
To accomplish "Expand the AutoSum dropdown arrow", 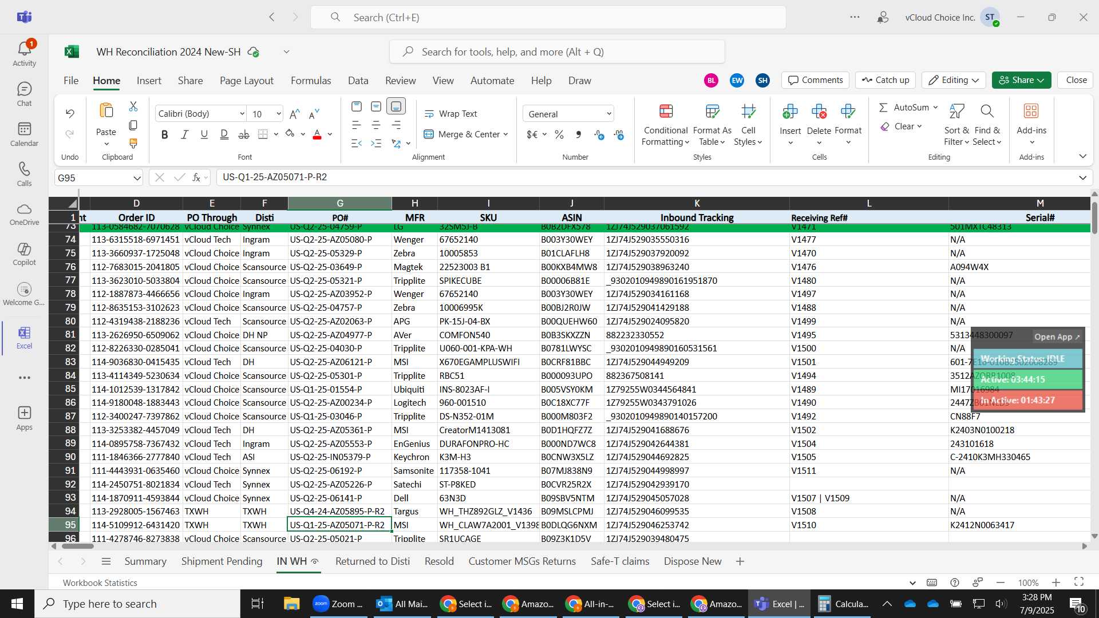I will 935,108.
